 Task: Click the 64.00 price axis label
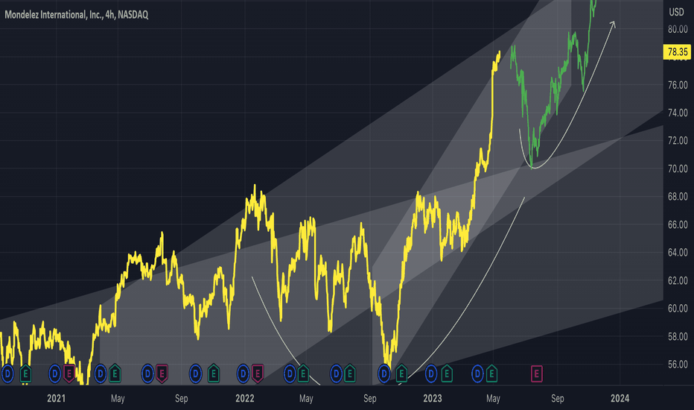tap(678, 253)
